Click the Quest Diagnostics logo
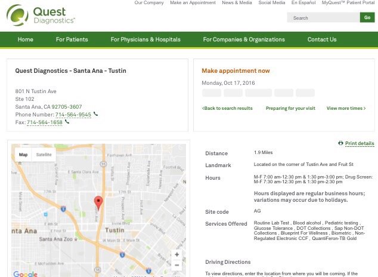This screenshot has height=277, width=378. 41,15
